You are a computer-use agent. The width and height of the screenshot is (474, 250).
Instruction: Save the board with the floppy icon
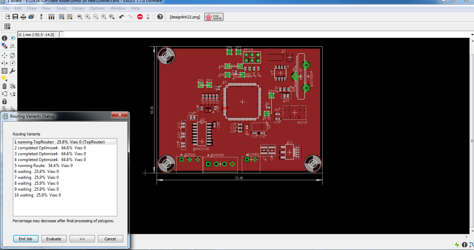[15, 17]
